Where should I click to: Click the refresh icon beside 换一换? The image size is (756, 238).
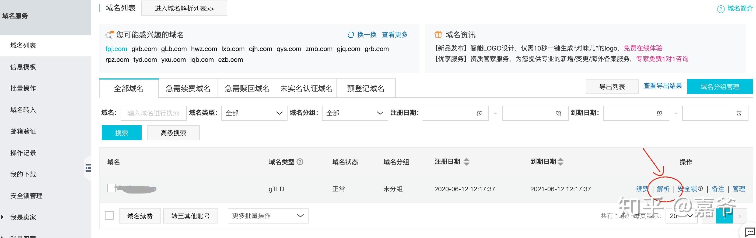(x=351, y=35)
